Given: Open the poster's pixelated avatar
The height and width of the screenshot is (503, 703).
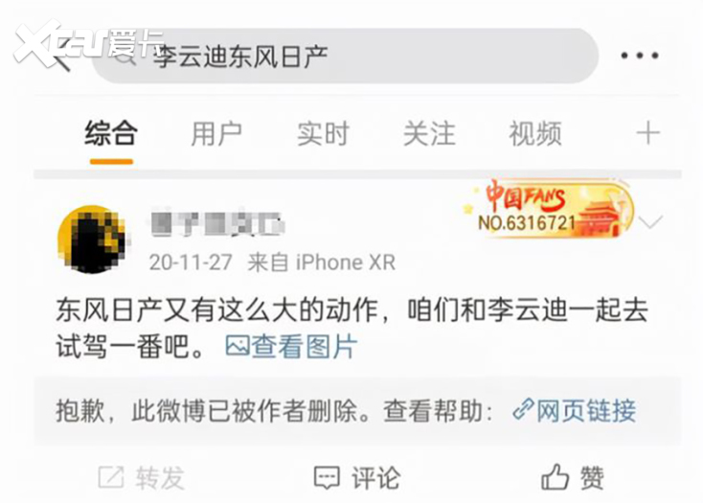Looking at the screenshot, I should [x=93, y=239].
